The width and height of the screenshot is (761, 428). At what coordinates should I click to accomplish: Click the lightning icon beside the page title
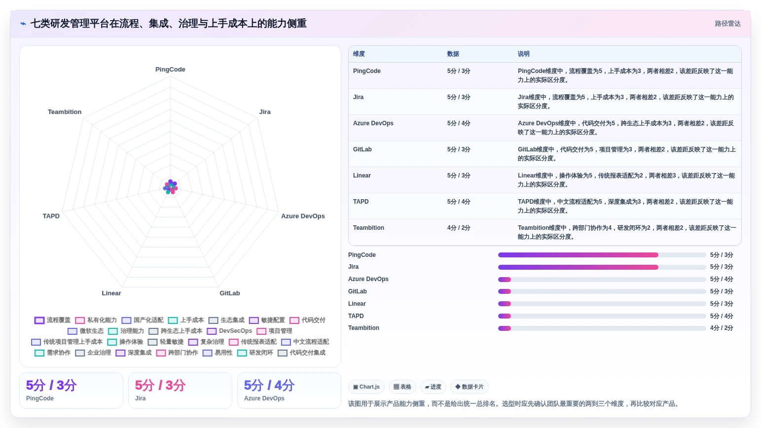23,24
